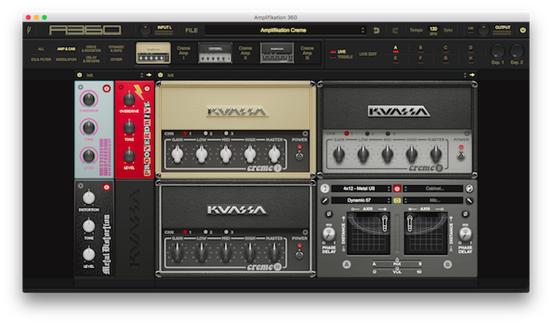Switch to the AMP & CAB category tab
552x325 pixels.
click(x=67, y=49)
